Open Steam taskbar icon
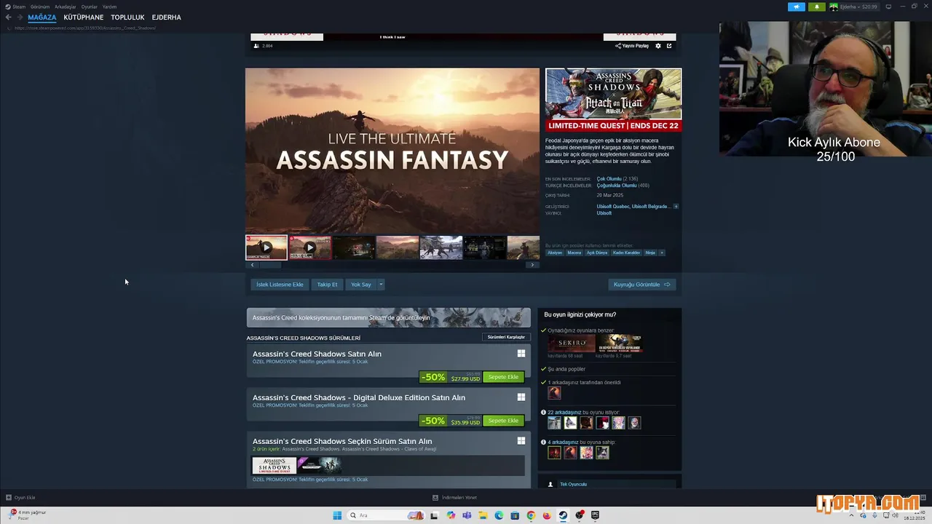Image resolution: width=932 pixels, height=524 pixels. (x=563, y=515)
